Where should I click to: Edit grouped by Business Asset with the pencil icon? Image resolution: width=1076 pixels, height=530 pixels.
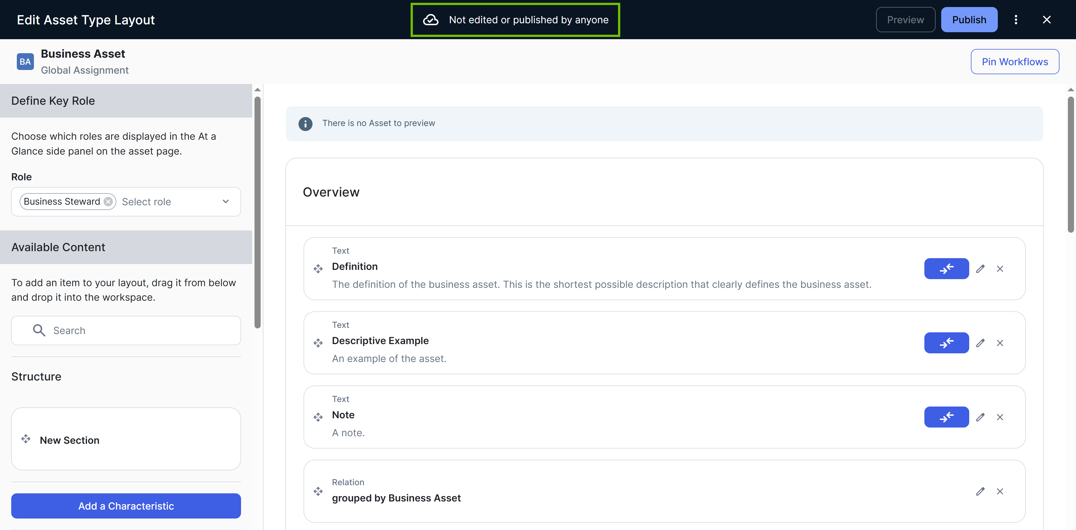981,491
